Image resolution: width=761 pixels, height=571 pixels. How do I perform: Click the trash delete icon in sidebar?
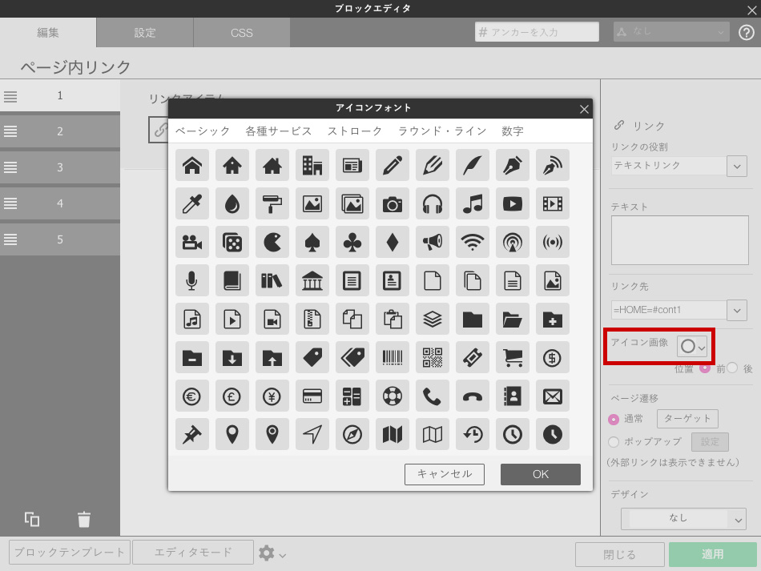pos(84,519)
